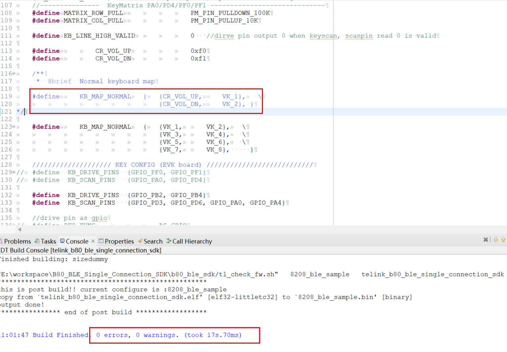Click the "@brief Normal keyboard map" comment

(x=101, y=81)
